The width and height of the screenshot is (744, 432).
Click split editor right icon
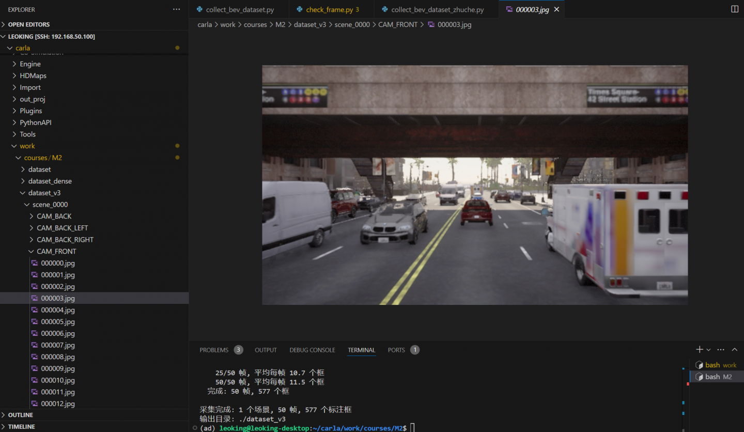click(735, 9)
